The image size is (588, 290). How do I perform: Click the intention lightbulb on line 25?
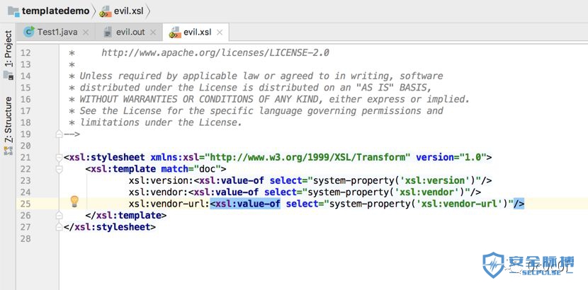74,202
